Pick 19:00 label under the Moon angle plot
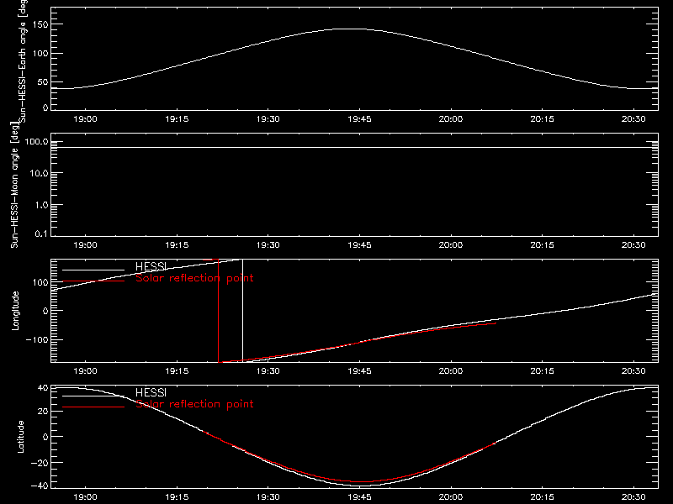Image resolution: width=673 pixels, height=504 pixels. [x=85, y=245]
